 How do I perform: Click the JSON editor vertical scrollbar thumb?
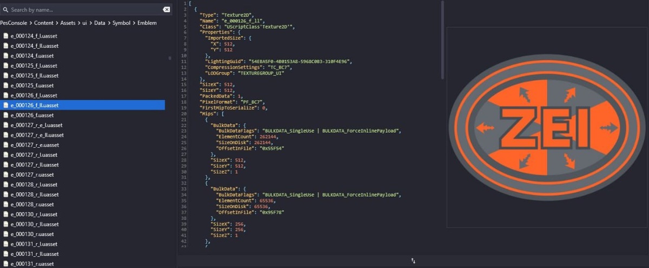442,40
